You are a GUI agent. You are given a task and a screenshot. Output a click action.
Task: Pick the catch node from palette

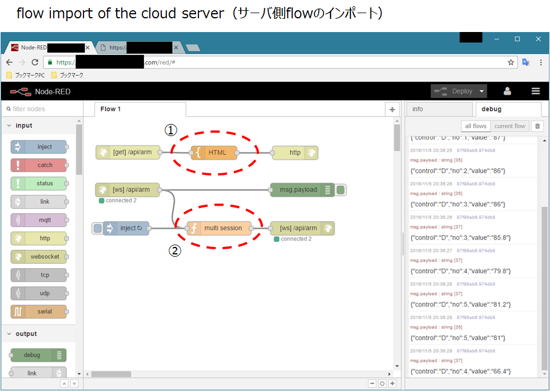(38, 165)
